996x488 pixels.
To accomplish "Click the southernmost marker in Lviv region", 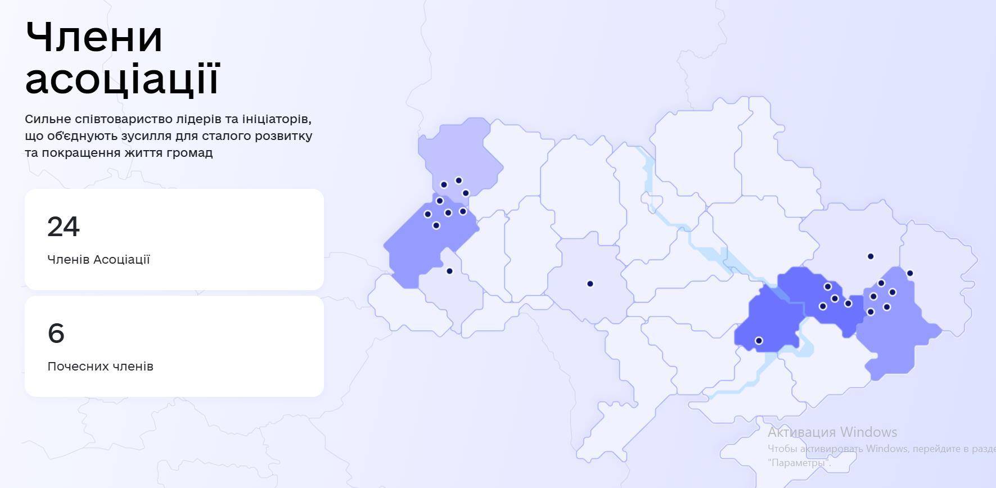I will click(x=436, y=225).
